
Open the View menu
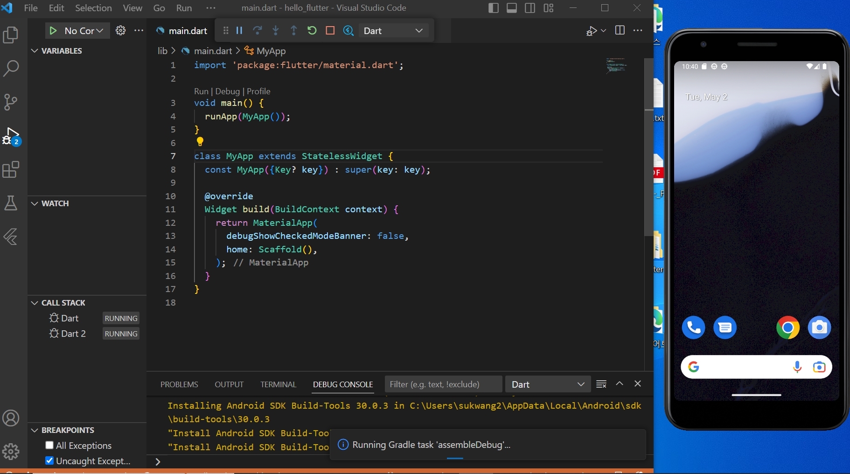point(132,8)
